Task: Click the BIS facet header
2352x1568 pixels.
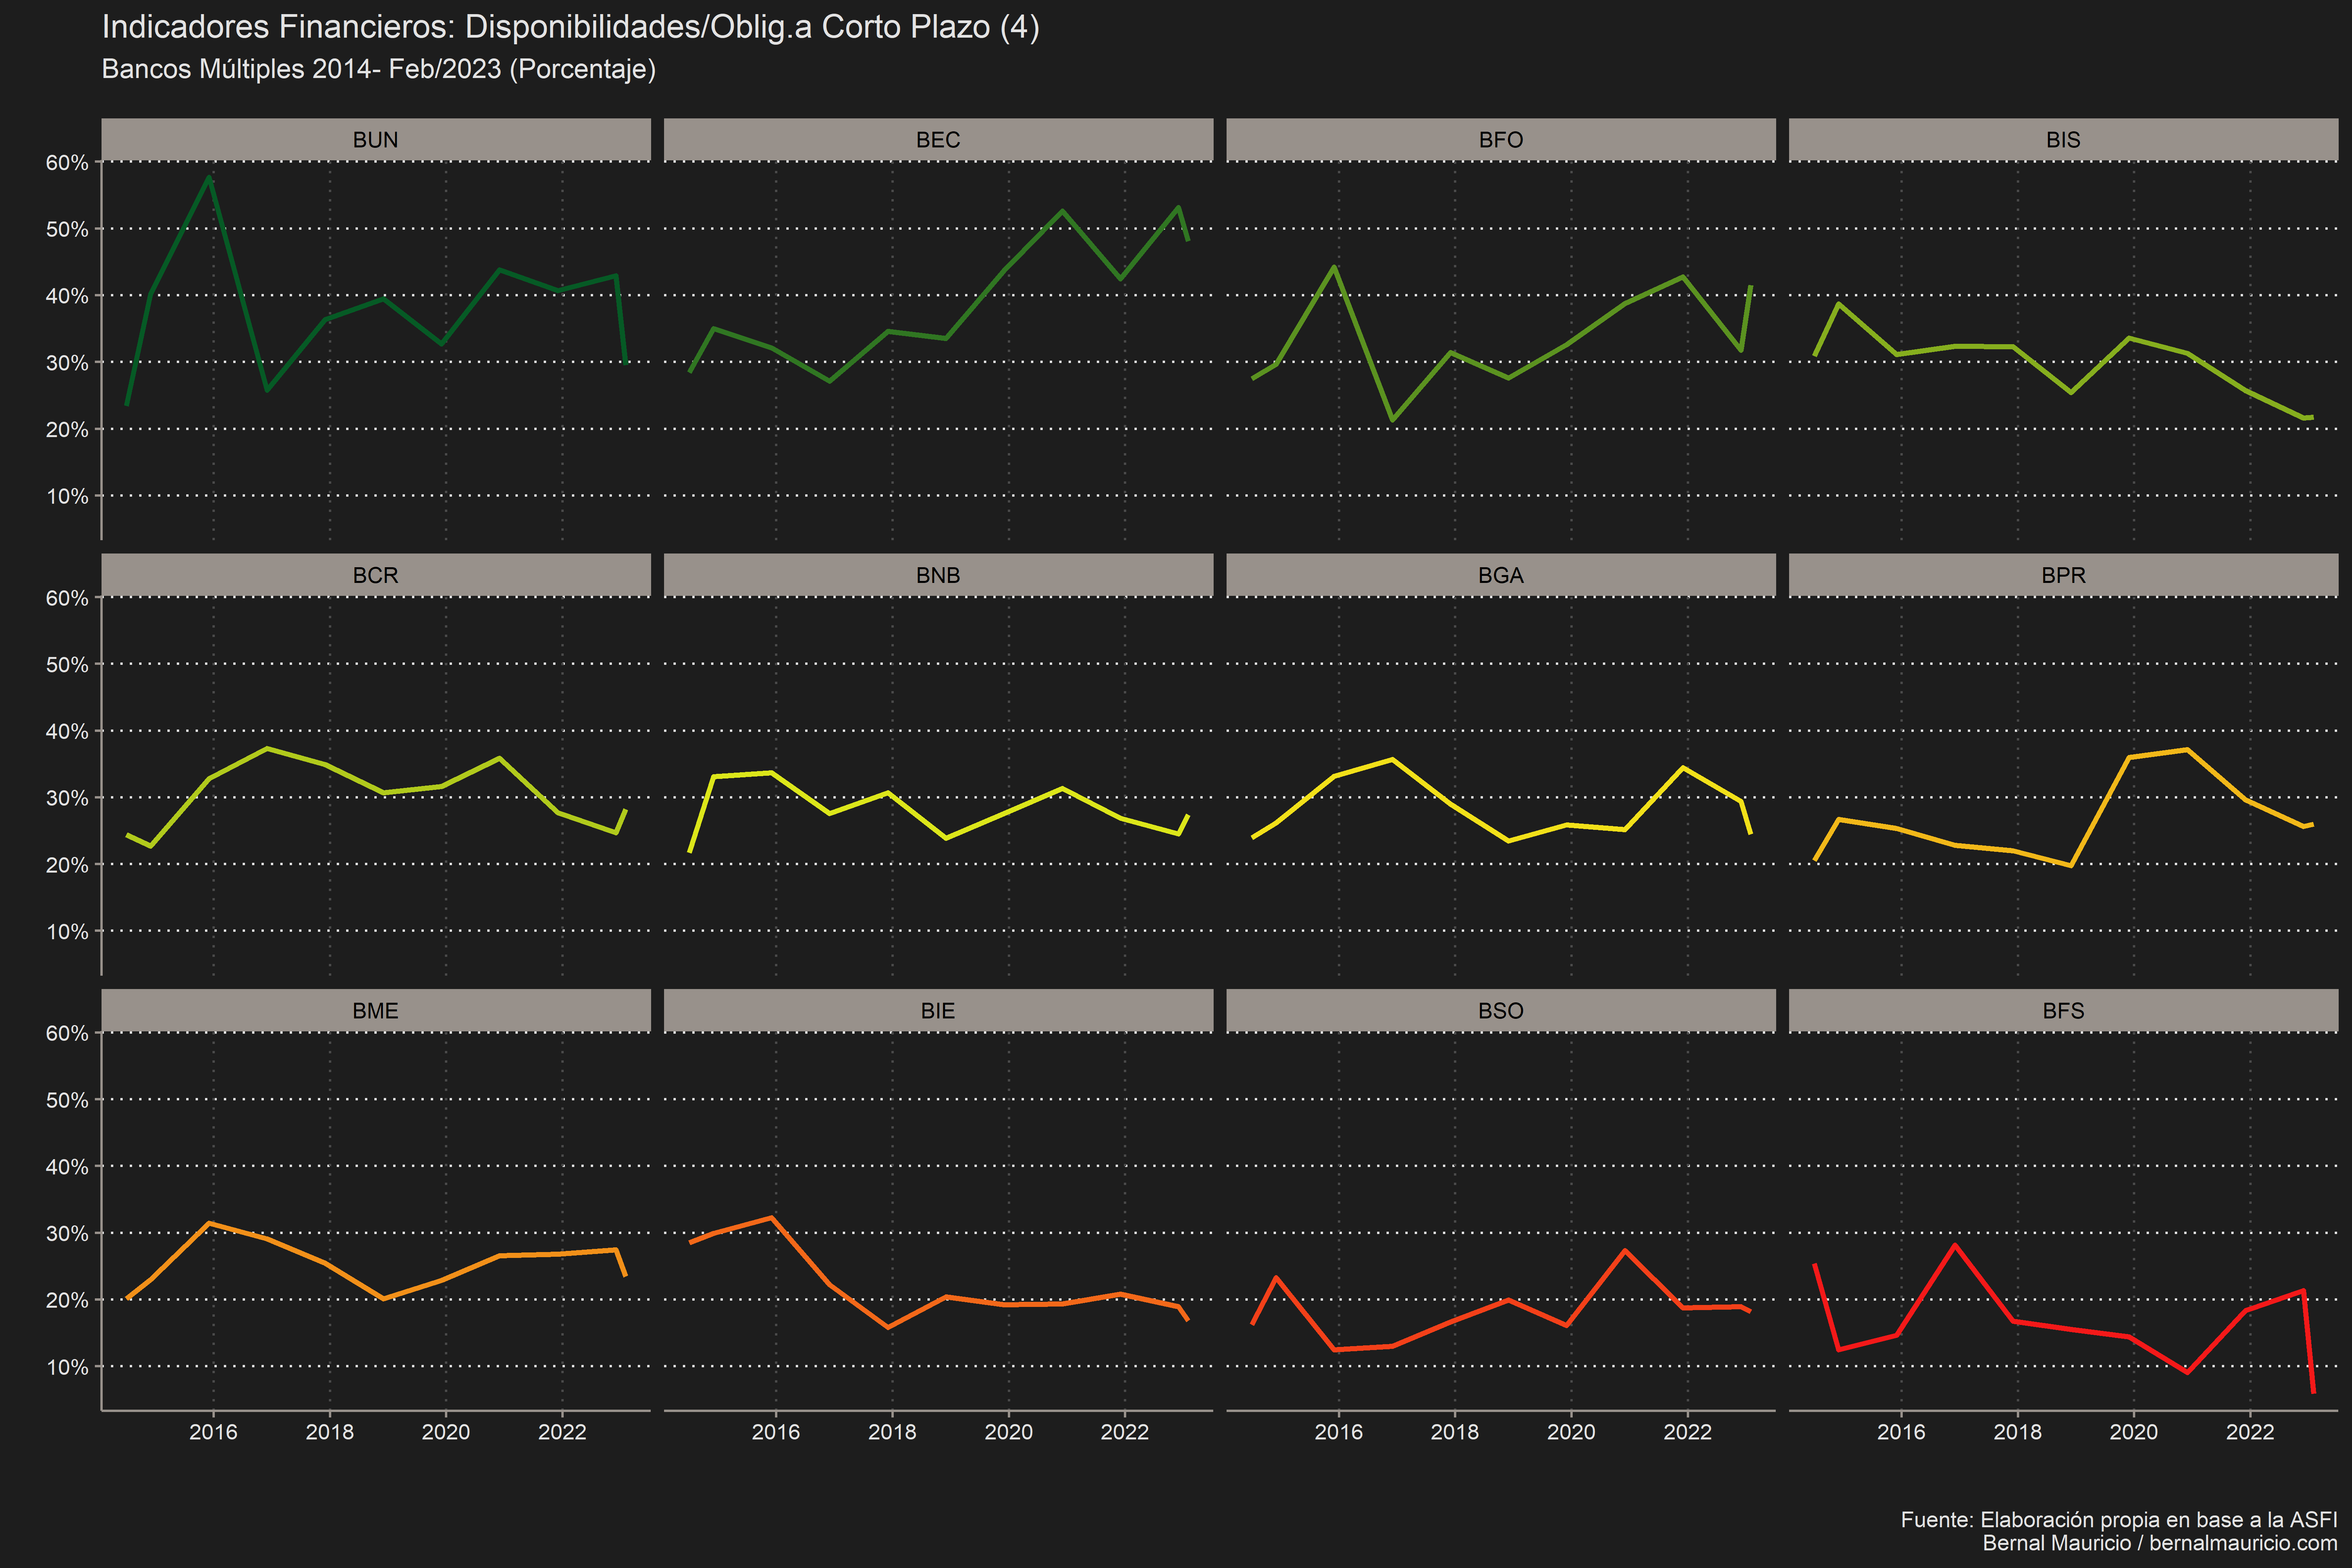Action: click(2063, 140)
